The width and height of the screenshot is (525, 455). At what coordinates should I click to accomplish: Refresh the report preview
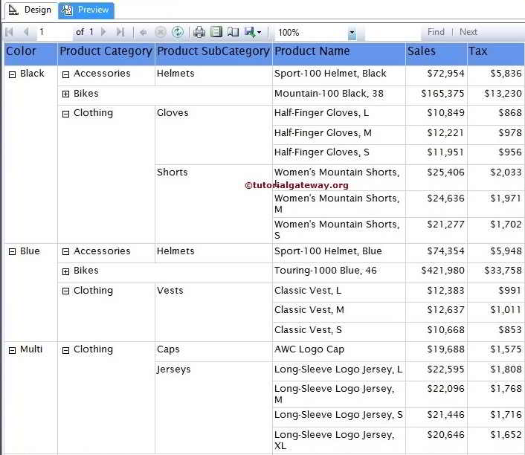coord(178,33)
